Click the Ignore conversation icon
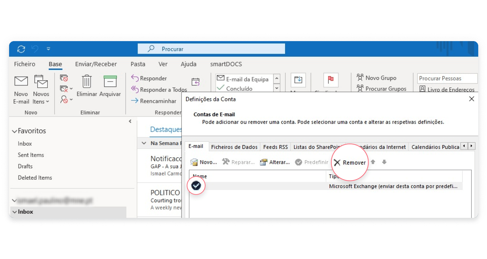Screen dimensions: 487x259 tap(64, 78)
